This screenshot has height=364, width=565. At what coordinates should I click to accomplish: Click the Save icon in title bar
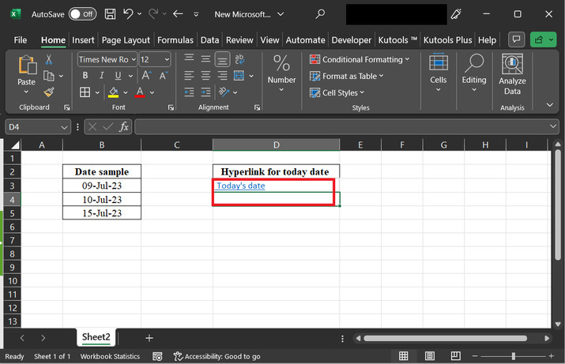[110, 14]
